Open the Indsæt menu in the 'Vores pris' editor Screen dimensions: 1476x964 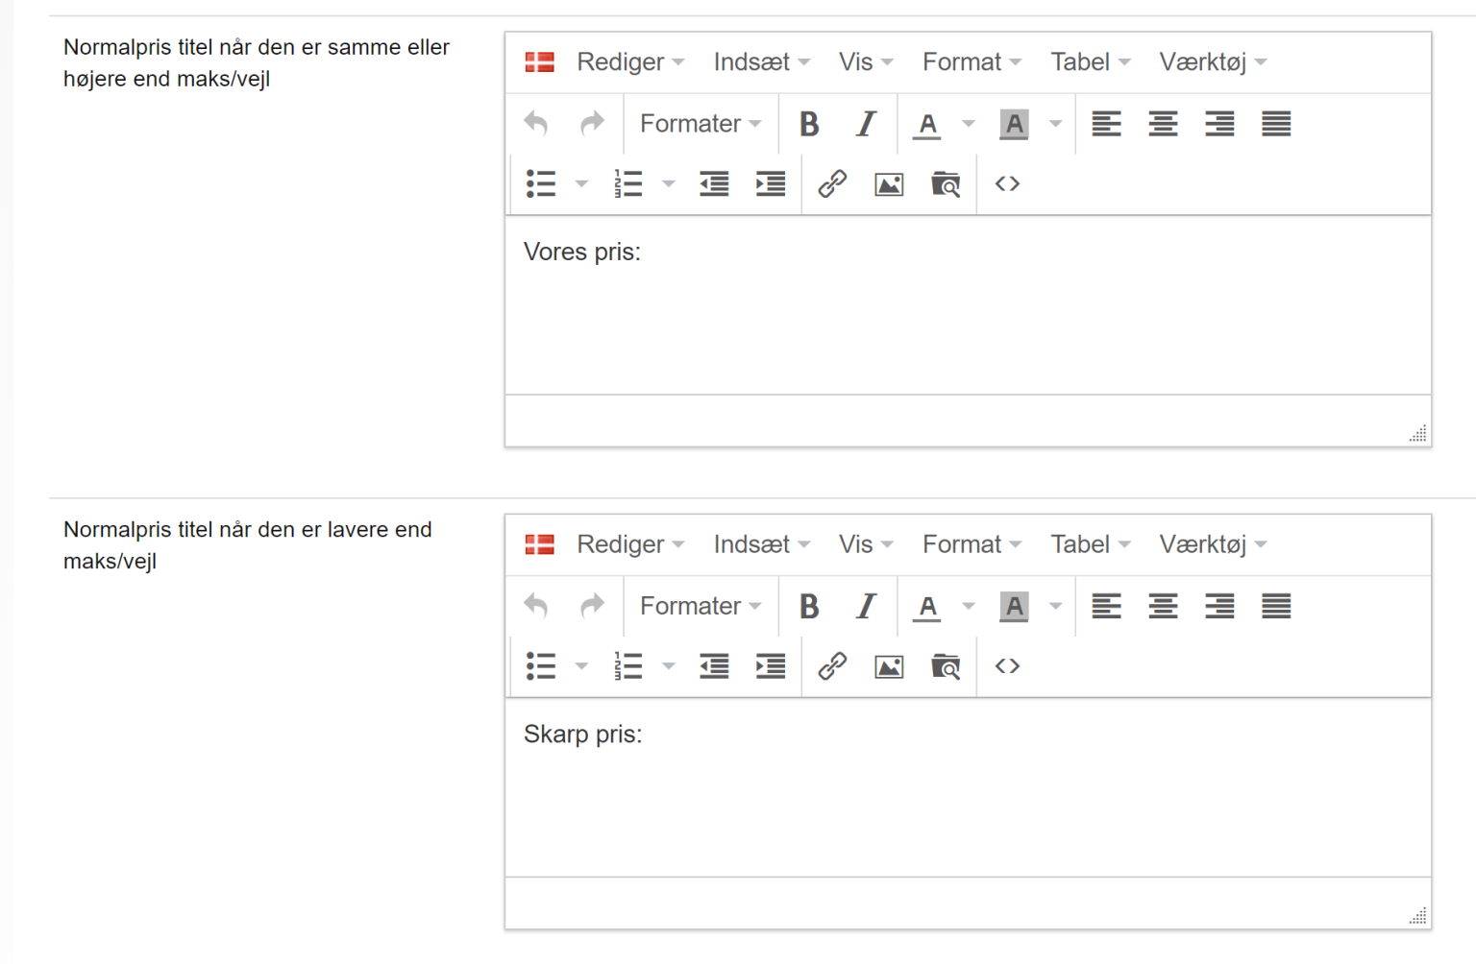(x=761, y=62)
